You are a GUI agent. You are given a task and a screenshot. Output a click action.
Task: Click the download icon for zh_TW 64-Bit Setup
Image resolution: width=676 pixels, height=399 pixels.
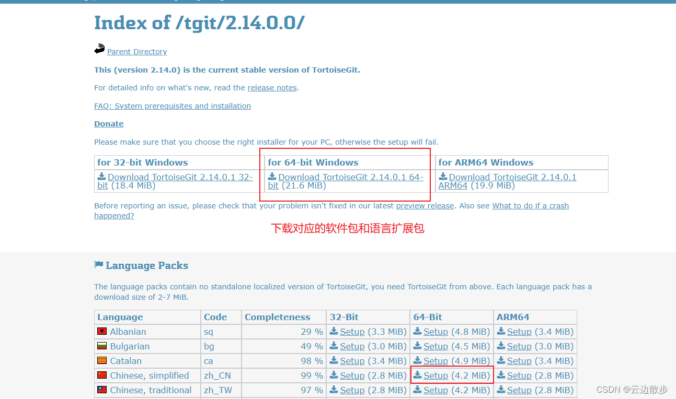click(x=418, y=390)
